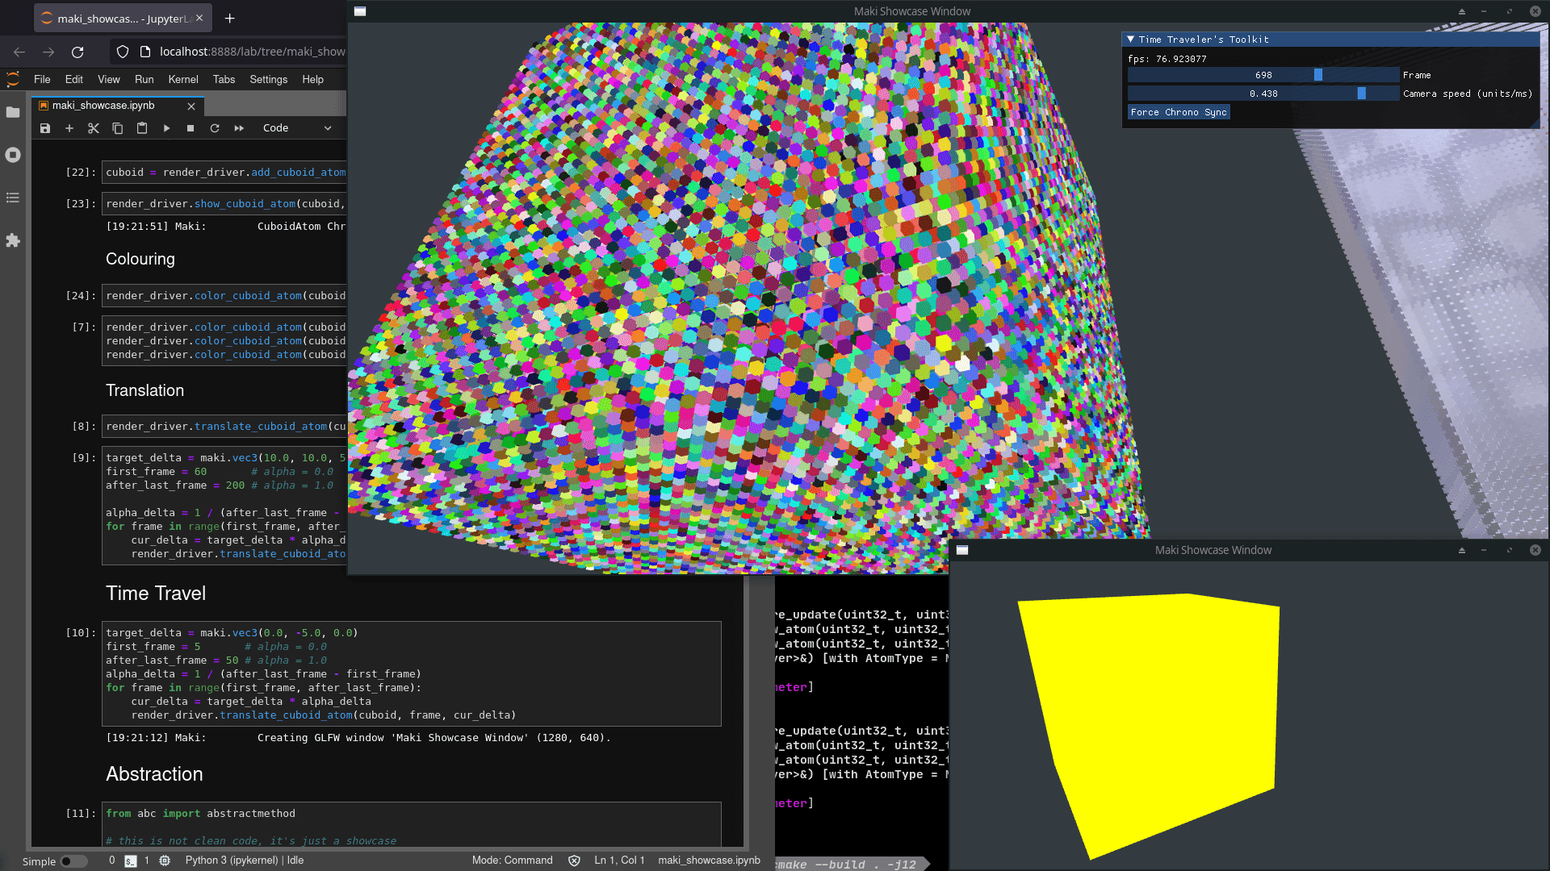Open large Maki Showcase Window menu icon
This screenshot has width=1550, height=871.
[360, 11]
